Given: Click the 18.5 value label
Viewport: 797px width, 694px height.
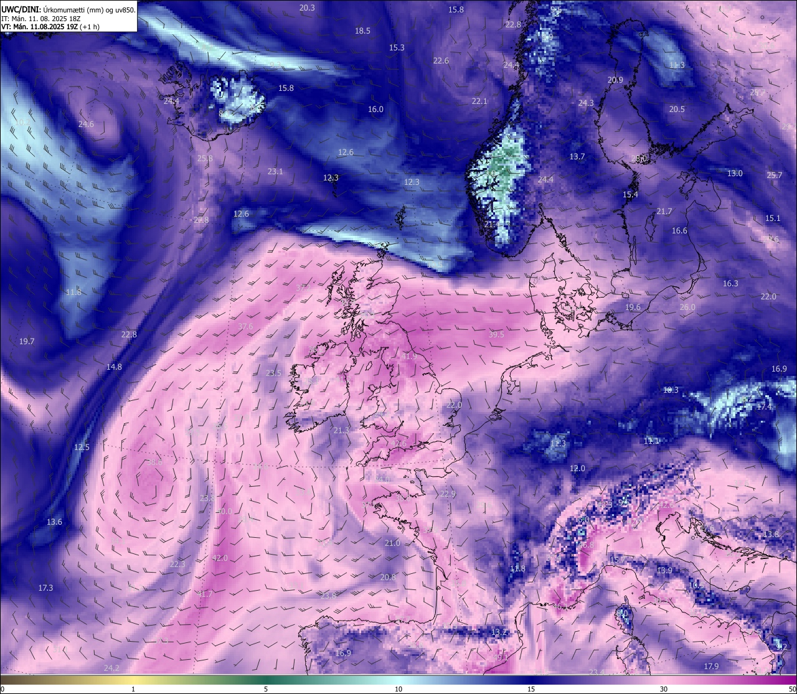Looking at the screenshot, I should pos(362,31).
